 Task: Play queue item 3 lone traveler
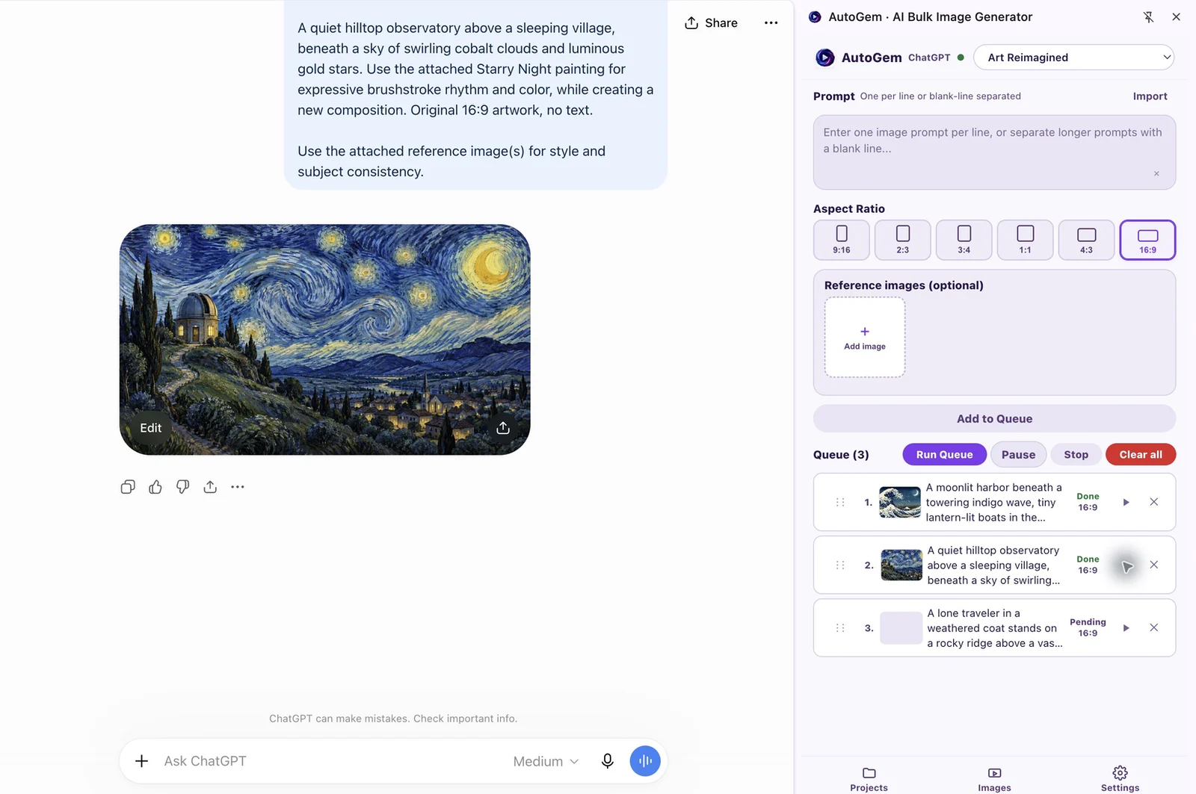[x=1126, y=627]
